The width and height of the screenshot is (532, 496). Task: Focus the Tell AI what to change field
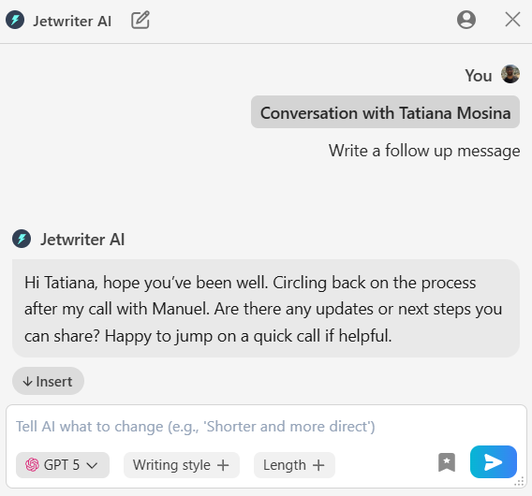(x=266, y=427)
